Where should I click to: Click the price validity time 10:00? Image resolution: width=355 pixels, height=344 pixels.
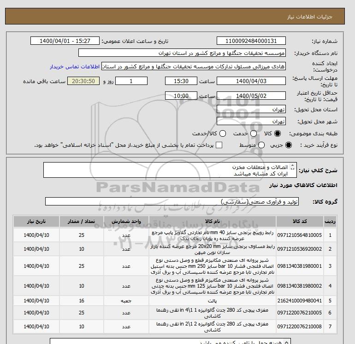(181, 96)
